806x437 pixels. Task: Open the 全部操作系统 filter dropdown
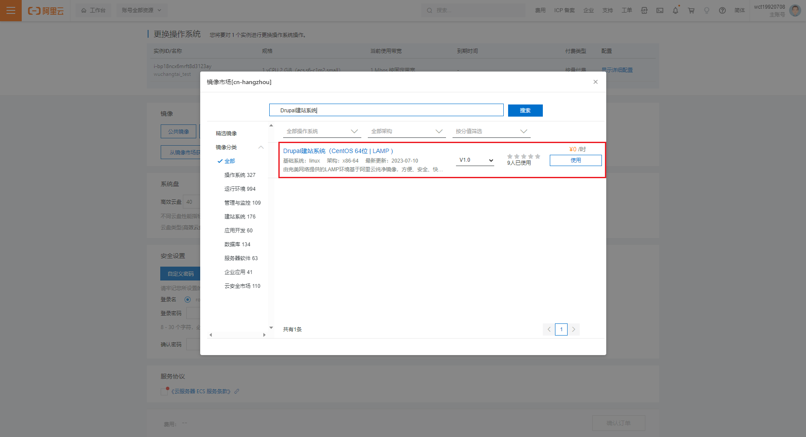click(322, 131)
